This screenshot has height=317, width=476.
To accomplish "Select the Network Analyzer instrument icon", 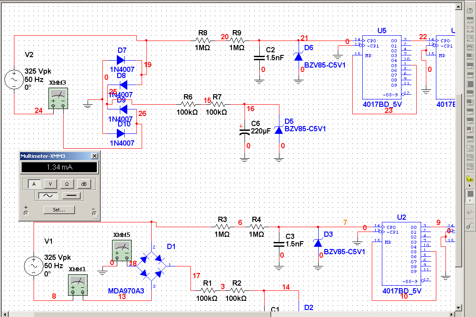I will point(469,130).
